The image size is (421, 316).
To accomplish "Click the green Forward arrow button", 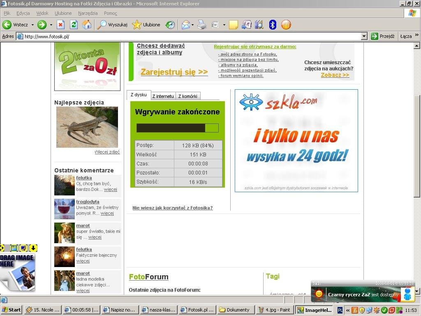I will (42, 25).
